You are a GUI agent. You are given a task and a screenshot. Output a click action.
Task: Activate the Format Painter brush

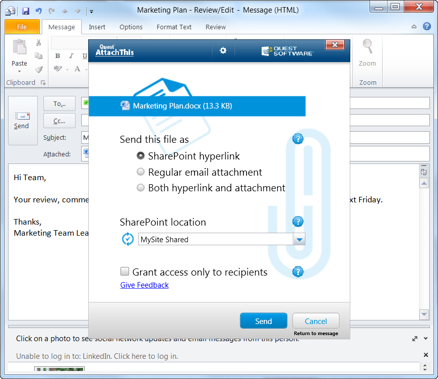[39, 69]
